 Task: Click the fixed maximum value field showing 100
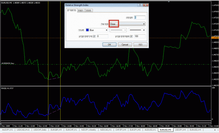[x=140, y=36]
